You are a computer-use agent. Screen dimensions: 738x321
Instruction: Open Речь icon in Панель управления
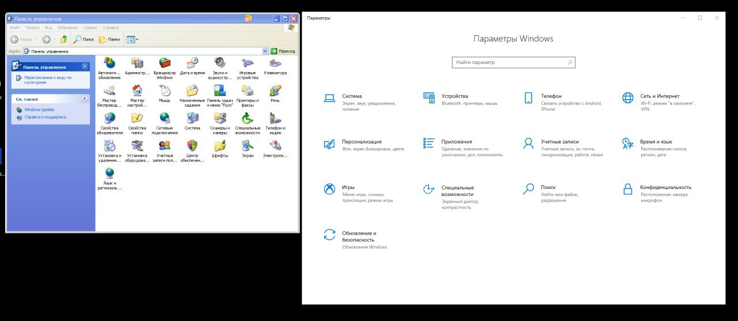pos(275,90)
